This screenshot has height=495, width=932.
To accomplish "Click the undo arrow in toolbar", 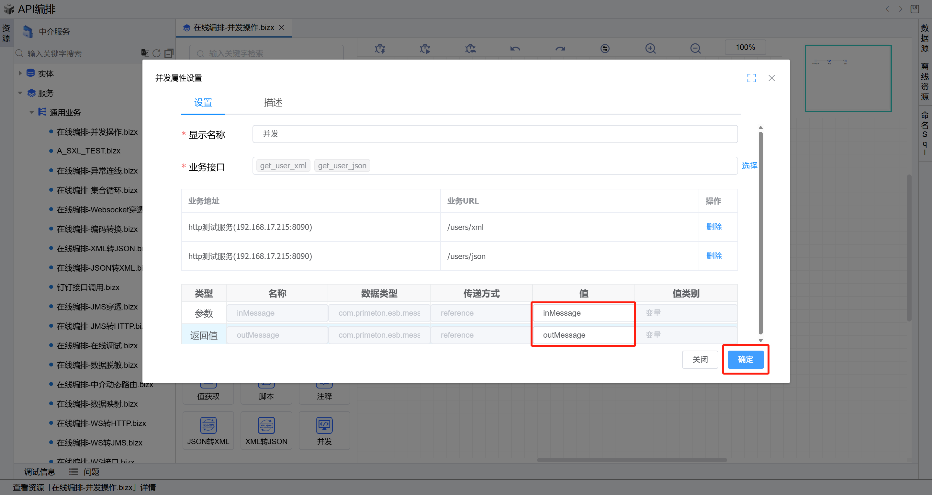I will point(515,48).
